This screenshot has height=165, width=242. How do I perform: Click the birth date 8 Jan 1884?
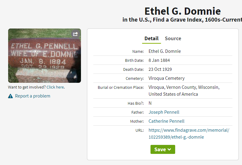pyautogui.click(x=159, y=60)
